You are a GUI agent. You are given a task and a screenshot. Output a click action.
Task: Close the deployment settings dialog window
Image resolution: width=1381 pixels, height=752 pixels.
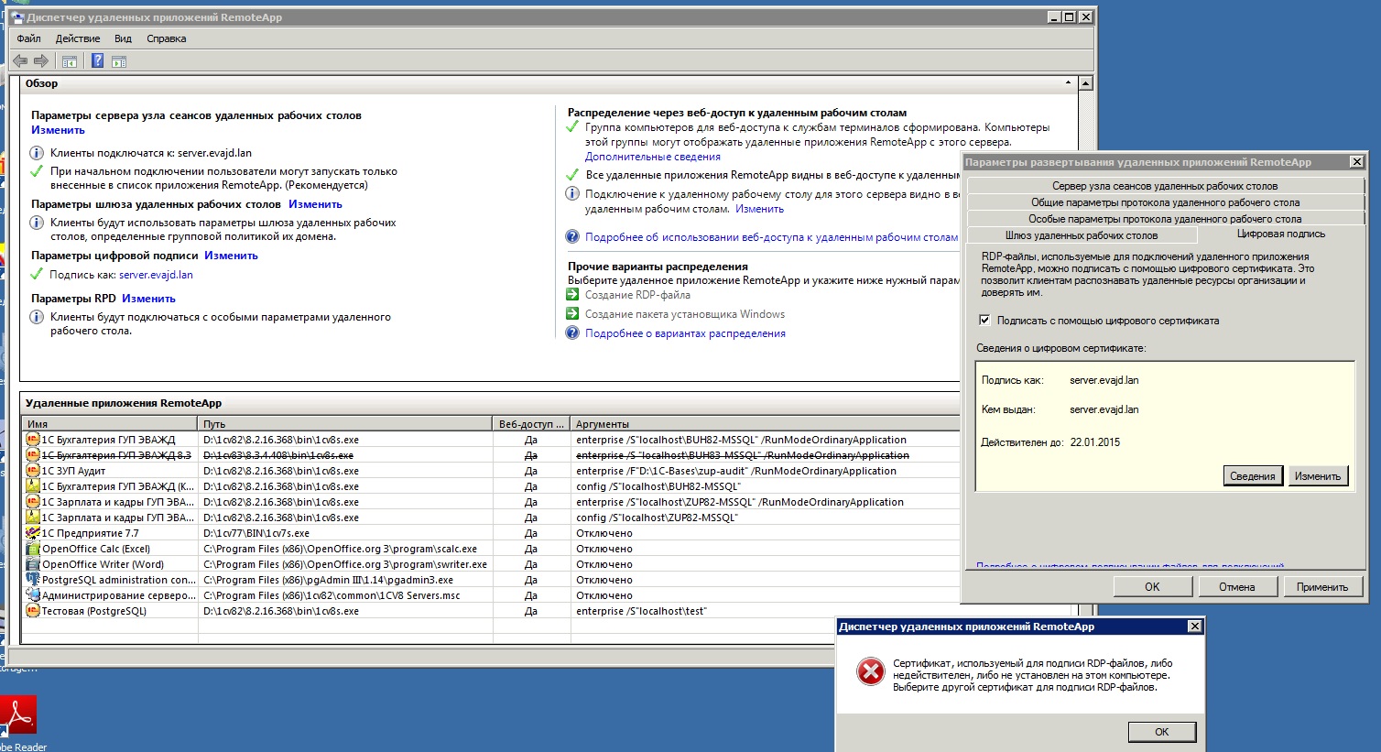coord(1356,162)
